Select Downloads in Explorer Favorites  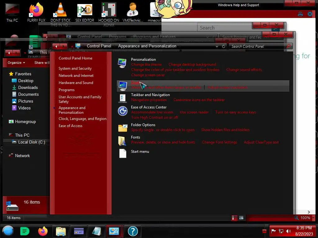click(x=28, y=87)
